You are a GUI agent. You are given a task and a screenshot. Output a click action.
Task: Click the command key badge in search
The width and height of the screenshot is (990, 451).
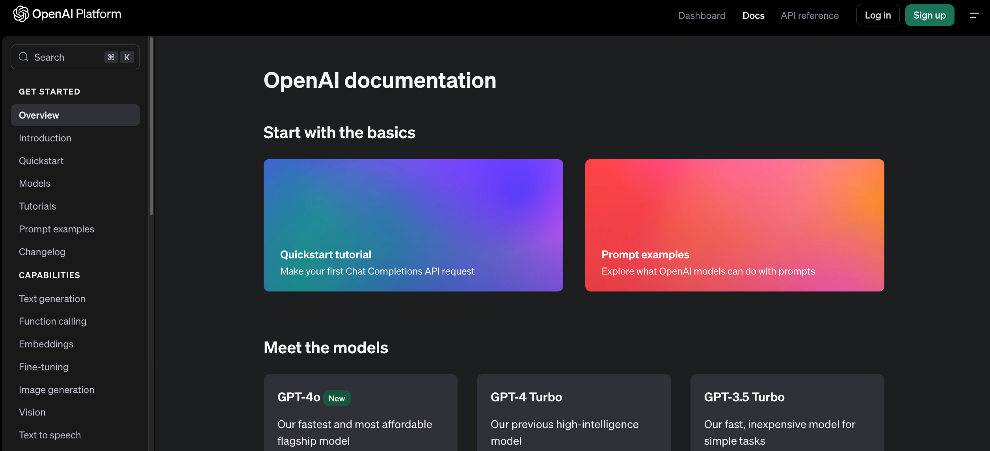111,57
